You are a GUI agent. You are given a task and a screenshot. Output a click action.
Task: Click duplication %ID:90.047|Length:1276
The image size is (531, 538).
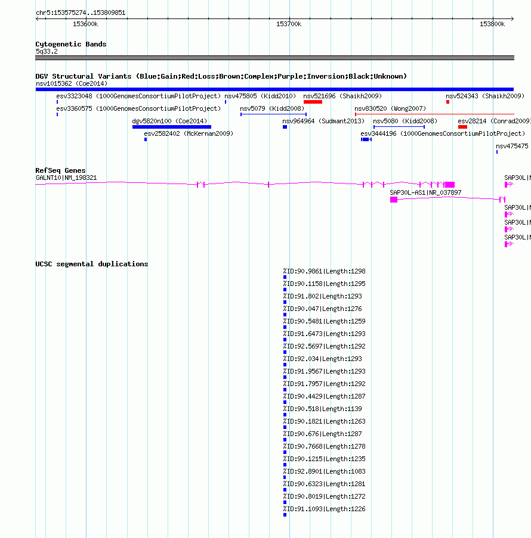[x=322, y=309]
